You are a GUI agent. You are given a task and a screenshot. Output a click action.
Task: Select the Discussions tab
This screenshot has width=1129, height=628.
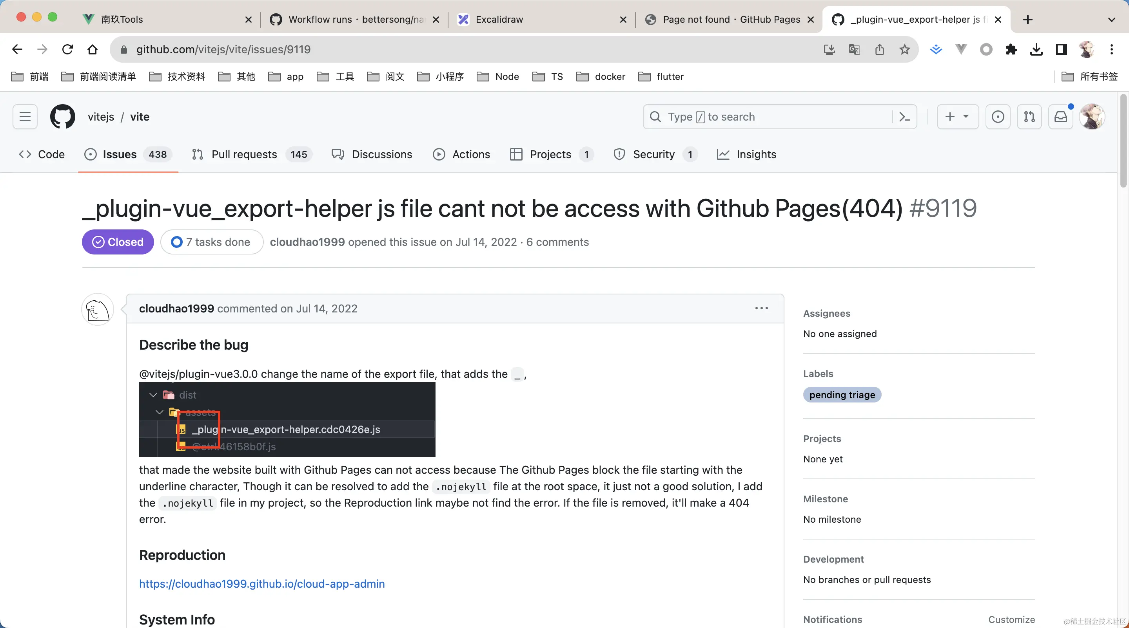(x=383, y=154)
